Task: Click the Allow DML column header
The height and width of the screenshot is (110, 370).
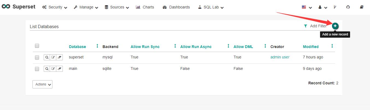Action: [243, 47]
